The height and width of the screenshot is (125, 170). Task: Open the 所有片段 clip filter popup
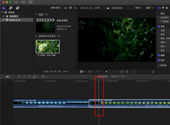point(56,8)
